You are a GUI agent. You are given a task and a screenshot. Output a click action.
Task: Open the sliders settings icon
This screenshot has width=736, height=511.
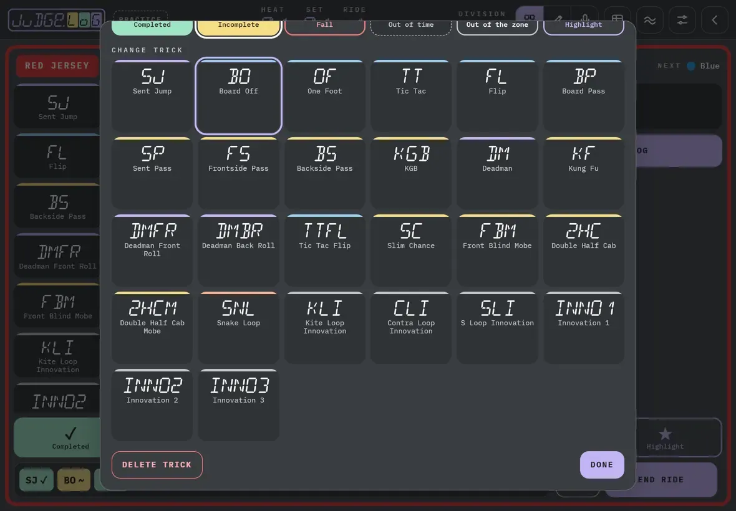[682, 20]
